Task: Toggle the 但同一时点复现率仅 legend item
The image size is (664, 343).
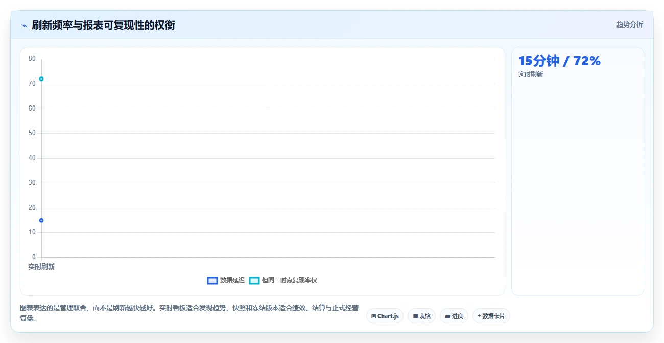Action: click(x=283, y=280)
